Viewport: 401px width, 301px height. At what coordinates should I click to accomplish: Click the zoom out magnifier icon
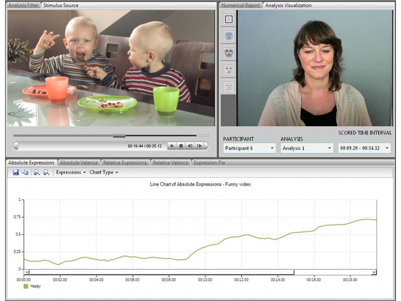pos(46,172)
